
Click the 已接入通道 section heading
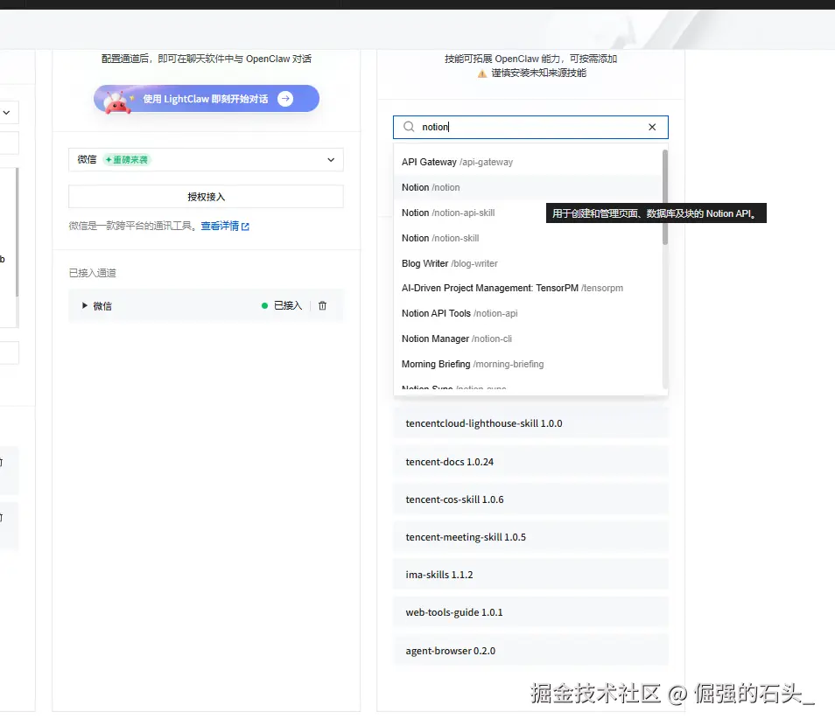(92, 273)
